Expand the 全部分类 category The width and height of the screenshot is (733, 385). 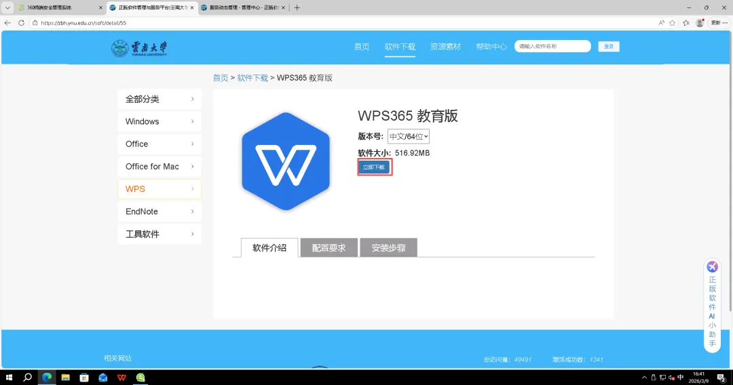tap(159, 99)
